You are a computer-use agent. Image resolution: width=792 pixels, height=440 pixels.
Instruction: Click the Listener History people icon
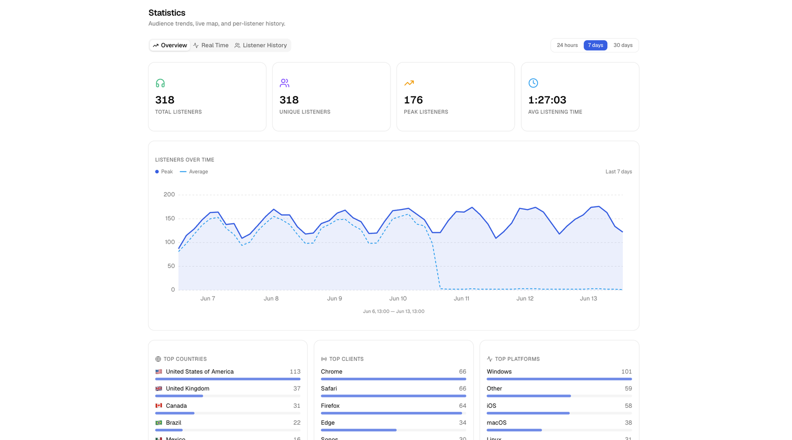point(238,46)
